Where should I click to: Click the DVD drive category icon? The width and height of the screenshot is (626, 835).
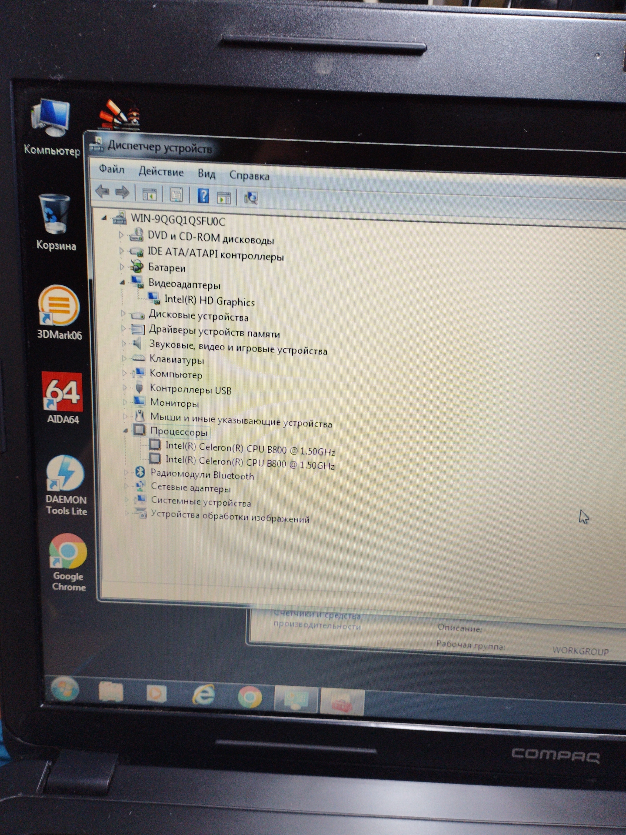[136, 234]
